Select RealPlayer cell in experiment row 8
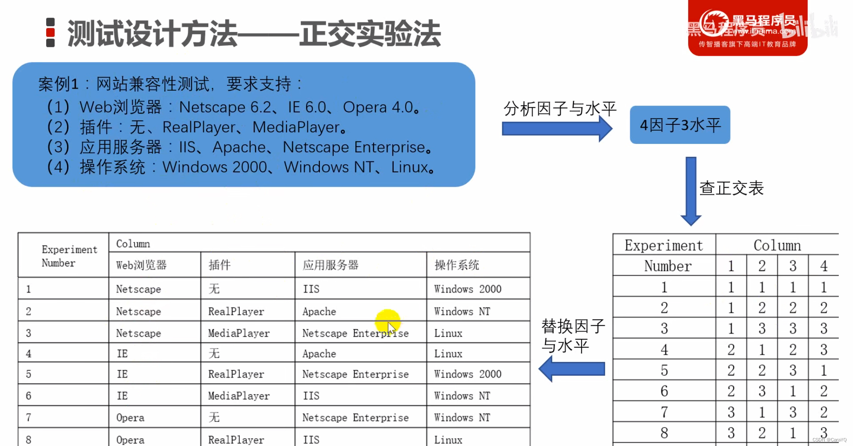This screenshot has width=853, height=446. point(247,438)
